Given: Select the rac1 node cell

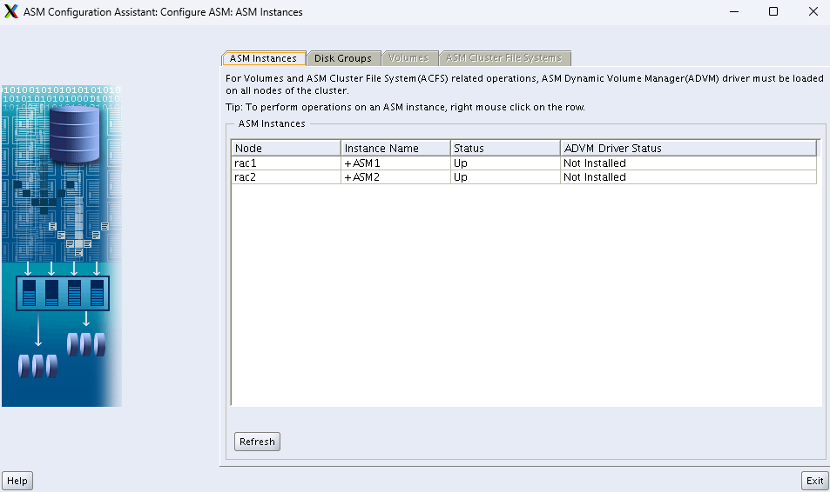Looking at the screenshot, I should (286, 163).
